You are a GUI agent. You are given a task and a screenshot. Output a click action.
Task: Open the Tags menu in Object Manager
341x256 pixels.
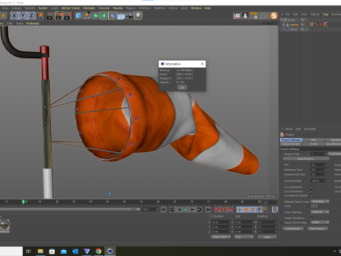pos(325,14)
